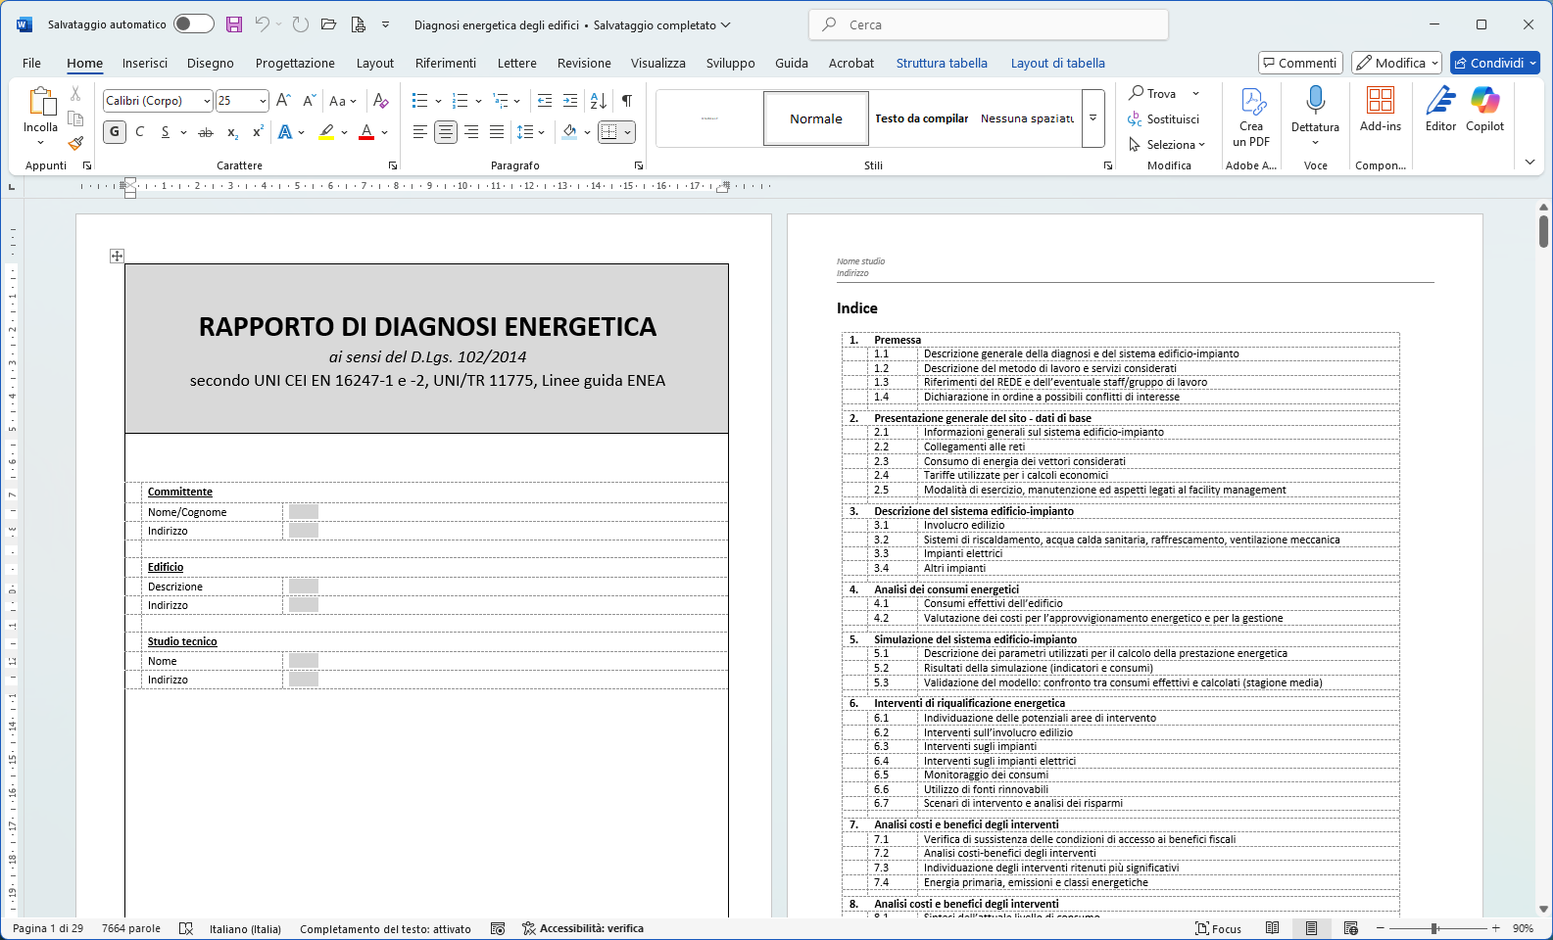Click the Italiano (Italia) language indicator

(245, 928)
